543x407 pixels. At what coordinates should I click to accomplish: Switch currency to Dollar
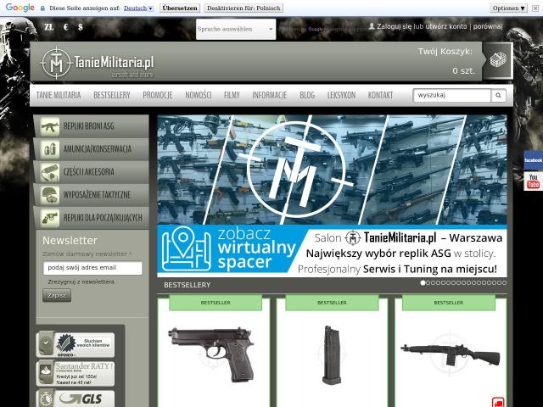pyautogui.click(x=81, y=26)
